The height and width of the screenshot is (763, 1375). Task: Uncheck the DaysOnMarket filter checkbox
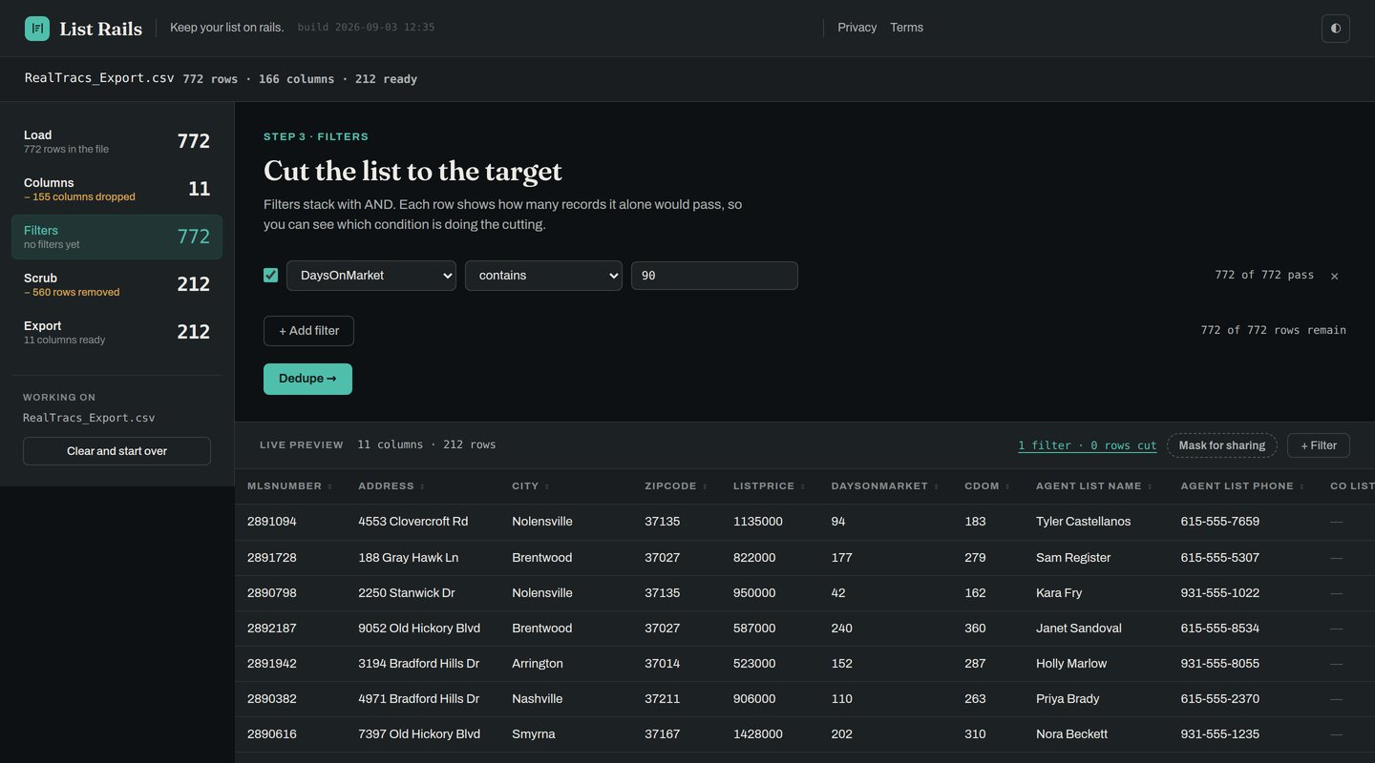[x=271, y=275]
